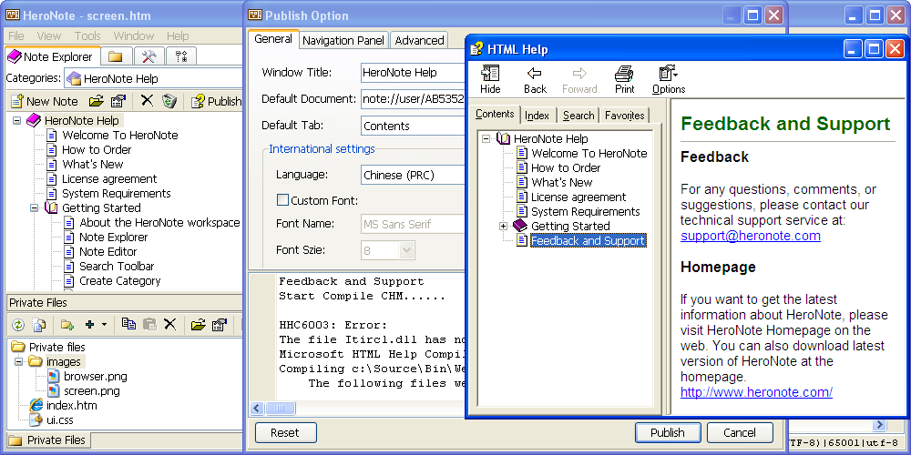Click the Print icon in HTML Help

coord(625,79)
